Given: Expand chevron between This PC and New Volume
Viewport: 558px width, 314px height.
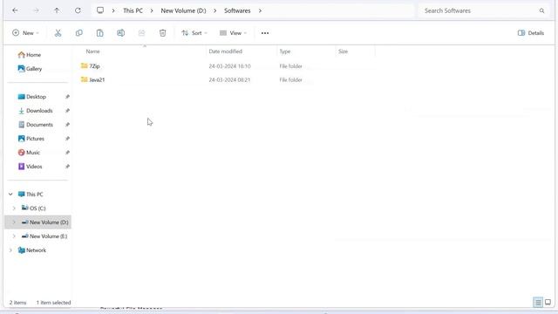Looking at the screenshot, I should tap(152, 10).
